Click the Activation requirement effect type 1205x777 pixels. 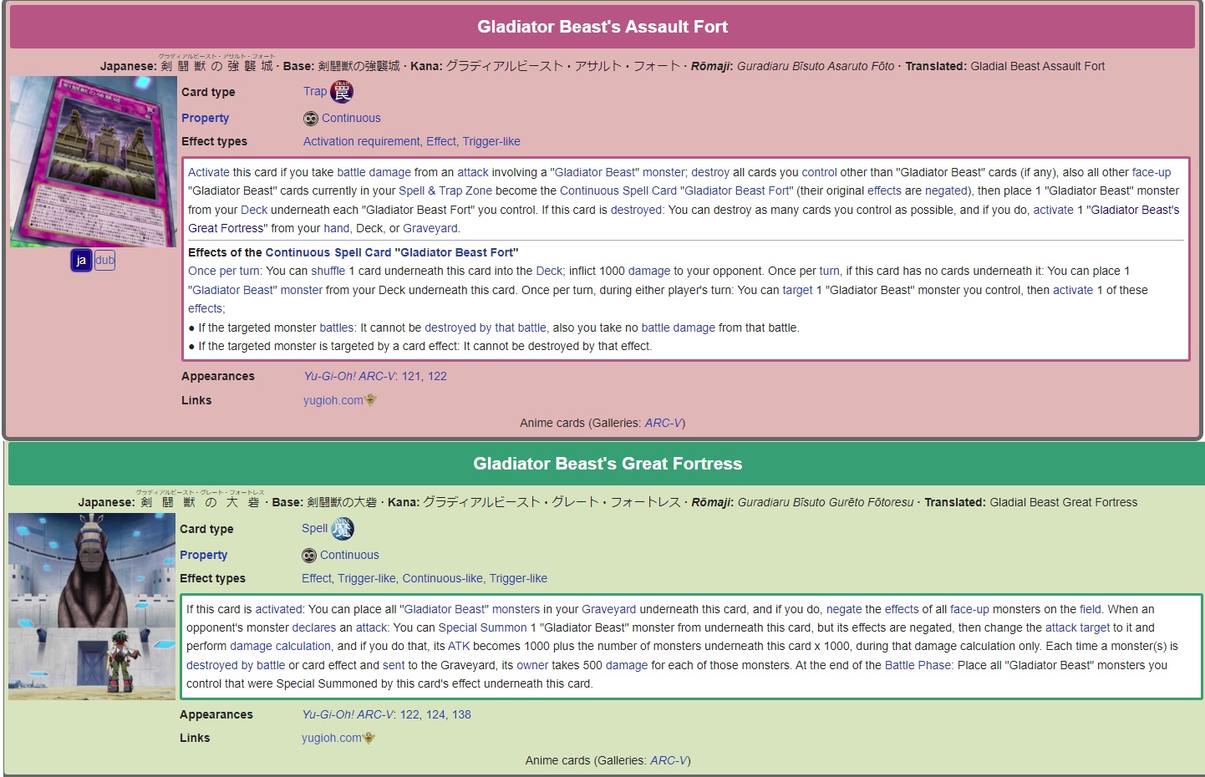pyautogui.click(x=361, y=142)
